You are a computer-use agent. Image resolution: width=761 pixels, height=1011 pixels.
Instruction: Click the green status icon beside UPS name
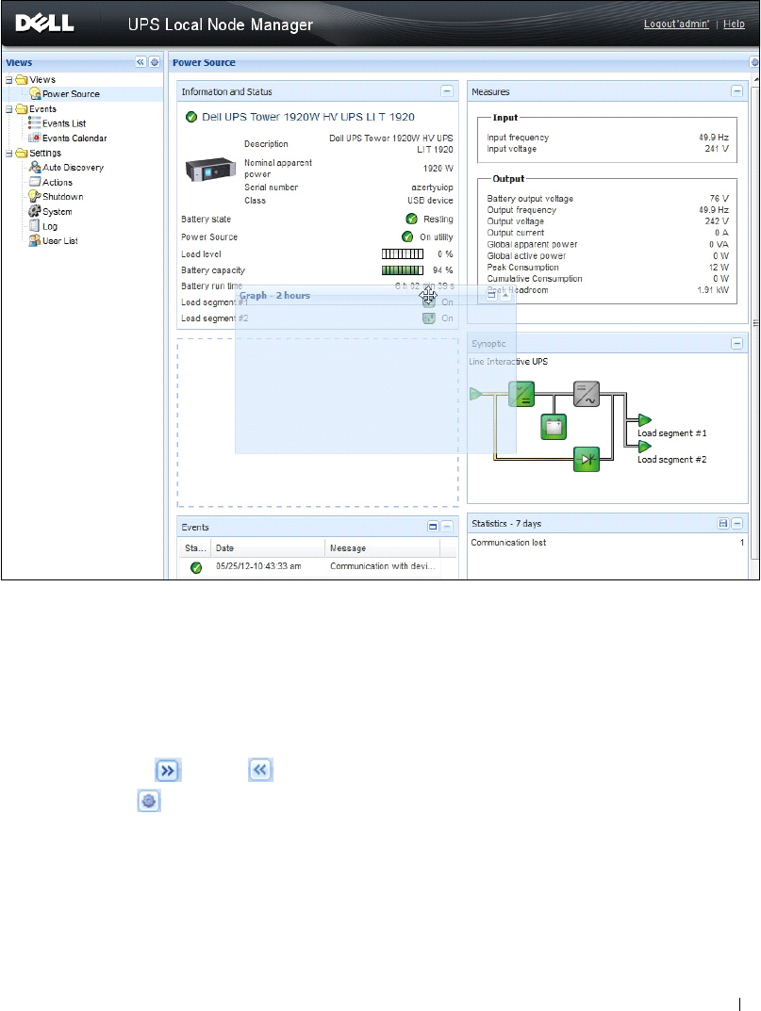coord(191,118)
